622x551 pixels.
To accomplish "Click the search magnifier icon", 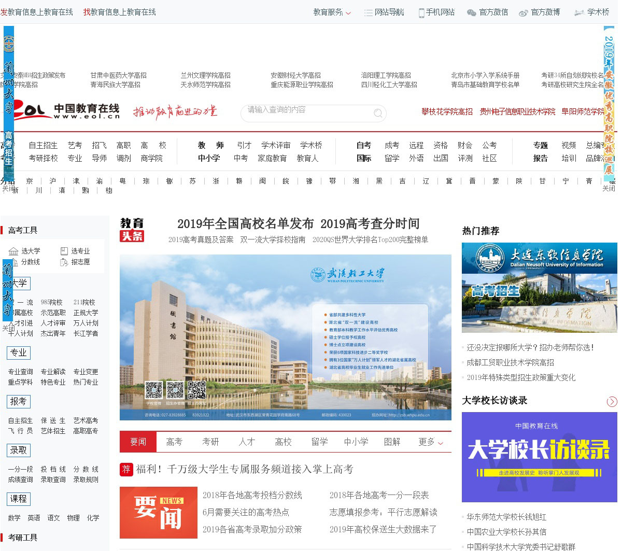I will point(378,113).
